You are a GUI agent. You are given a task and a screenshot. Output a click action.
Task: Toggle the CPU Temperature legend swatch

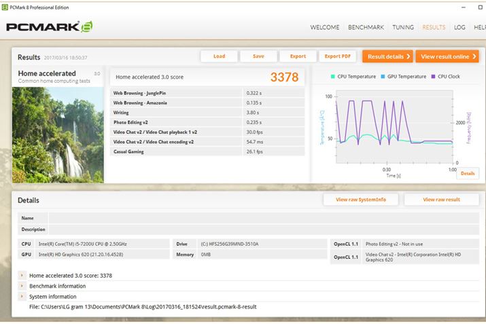[333, 77]
